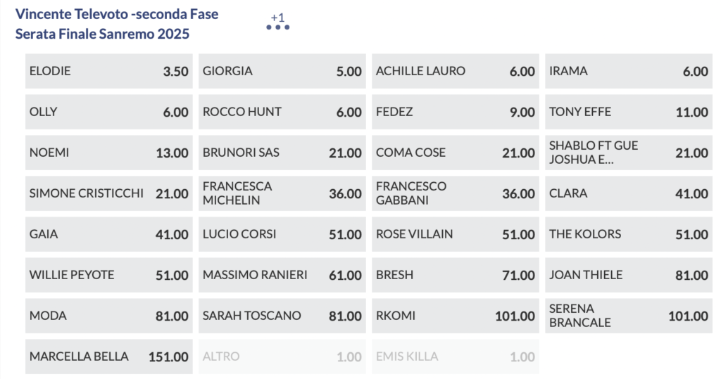This screenshot has height=379, width=721.
Task: Click MARCELLA BELLA at 151.00
Action: [108, 356]
